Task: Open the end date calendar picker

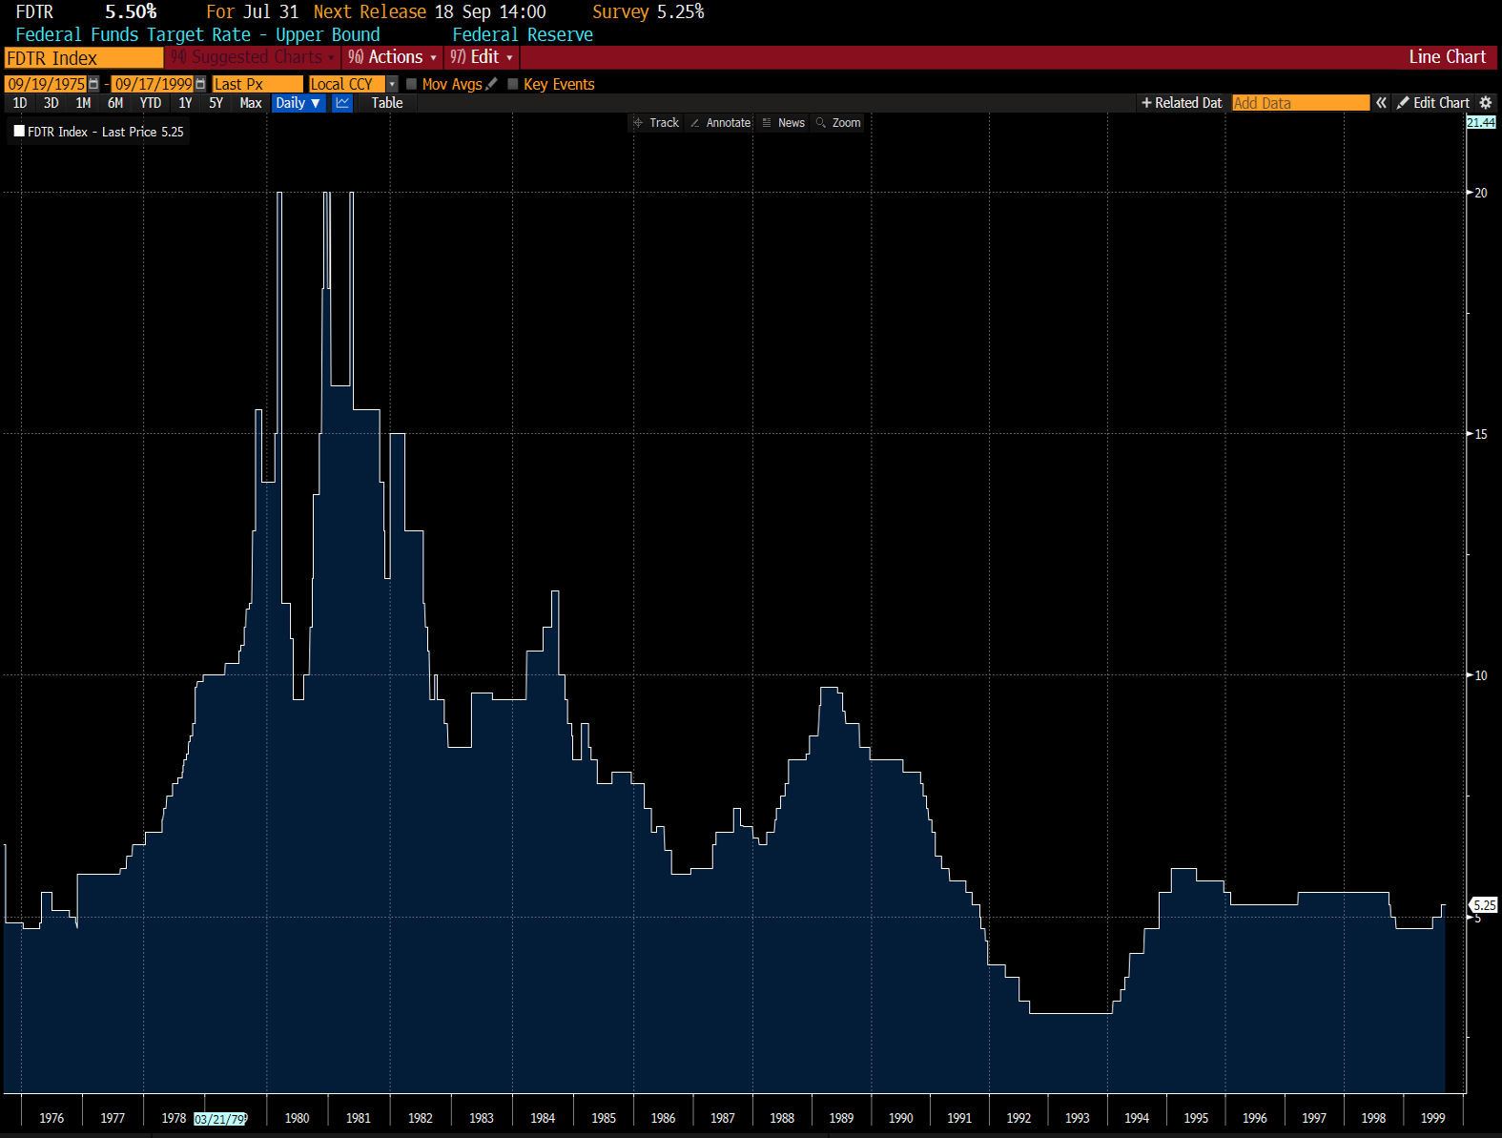Action: click(200, 84)
